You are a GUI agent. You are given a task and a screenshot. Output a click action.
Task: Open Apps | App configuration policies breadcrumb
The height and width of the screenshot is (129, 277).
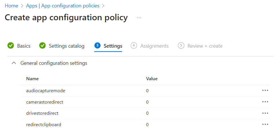pyautogui.click(x=63, y=6)
